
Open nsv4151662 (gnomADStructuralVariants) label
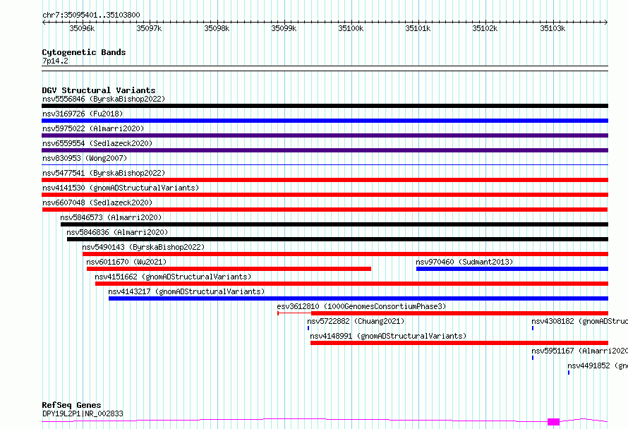pyautogui.click(x=173, y=277)
